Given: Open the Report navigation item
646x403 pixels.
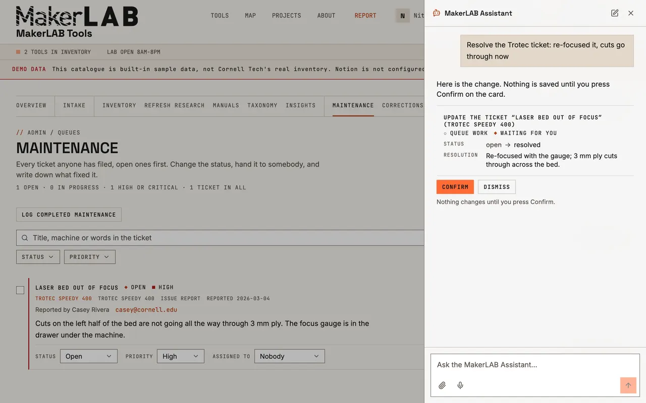Looking at the screenshot, I should pos(365,16).
